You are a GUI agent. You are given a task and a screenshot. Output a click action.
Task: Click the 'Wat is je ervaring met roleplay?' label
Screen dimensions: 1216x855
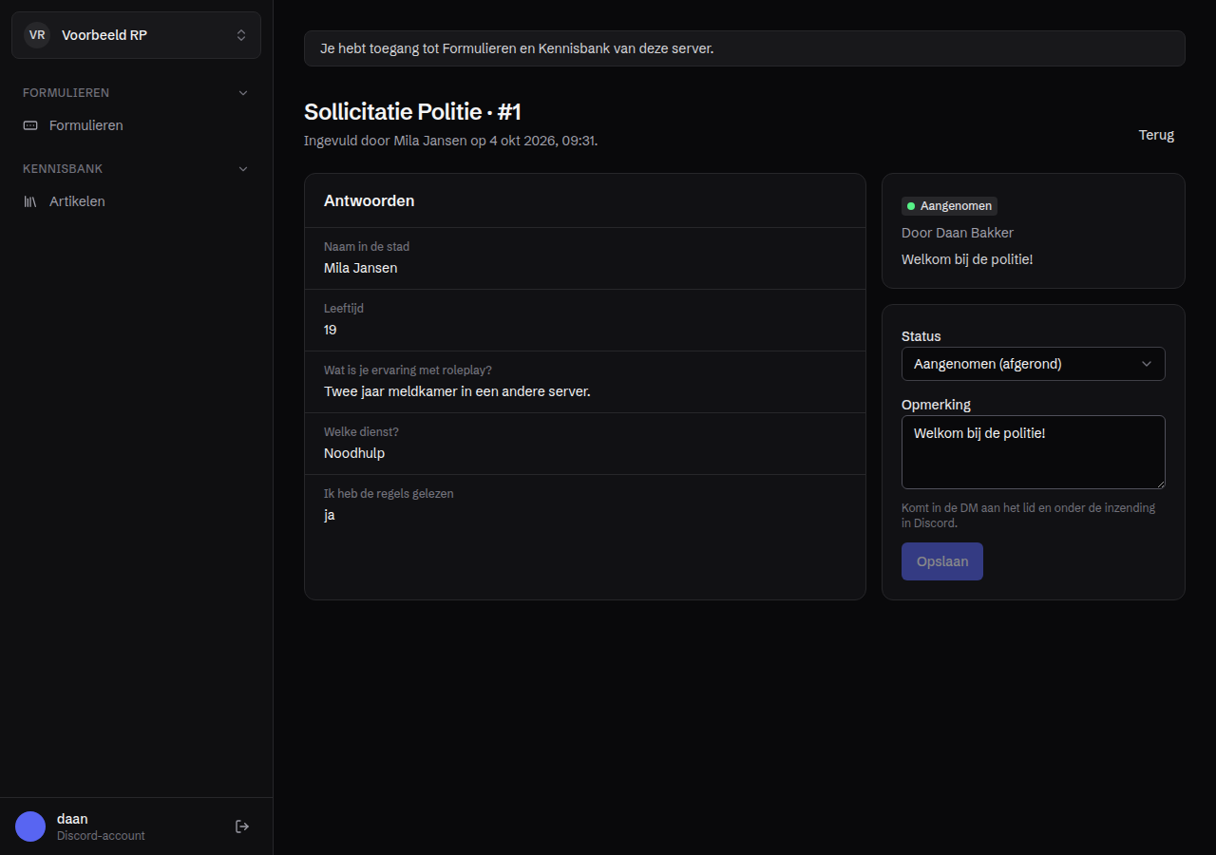408,370
